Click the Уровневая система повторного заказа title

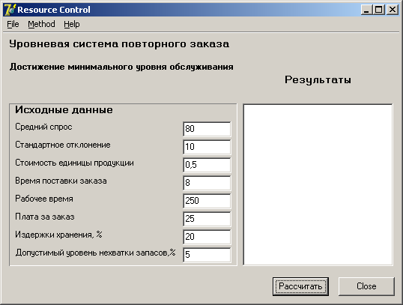click(x=119, y=44)
